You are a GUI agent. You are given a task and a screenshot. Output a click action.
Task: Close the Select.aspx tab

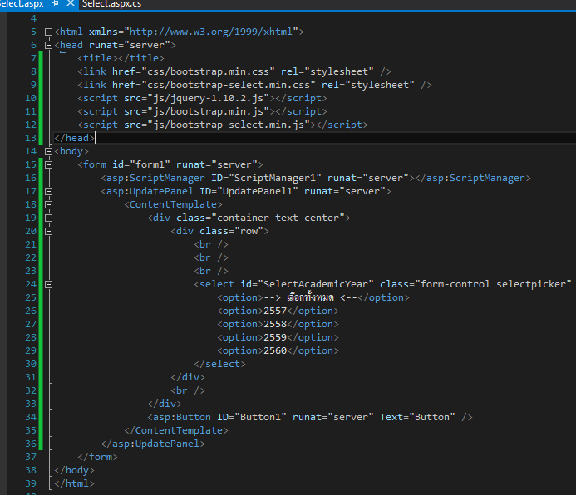coord(70,4)
